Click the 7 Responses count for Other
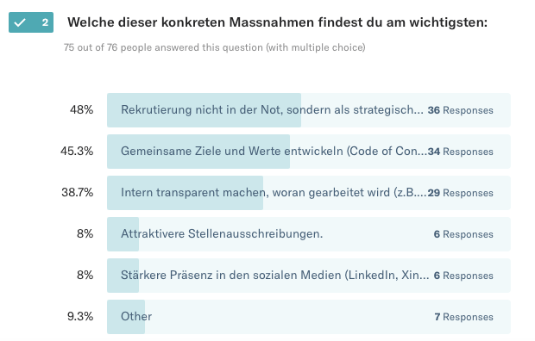535x341 pixels. tap(463, 317)
